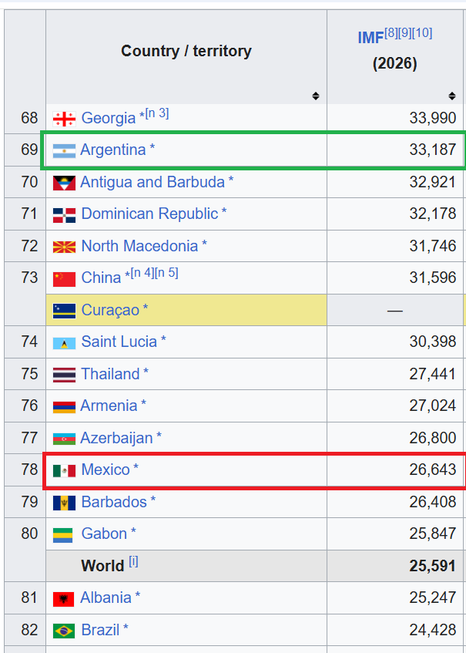
Task: Open the Azerbaijan country link
Action: (116, 438)
